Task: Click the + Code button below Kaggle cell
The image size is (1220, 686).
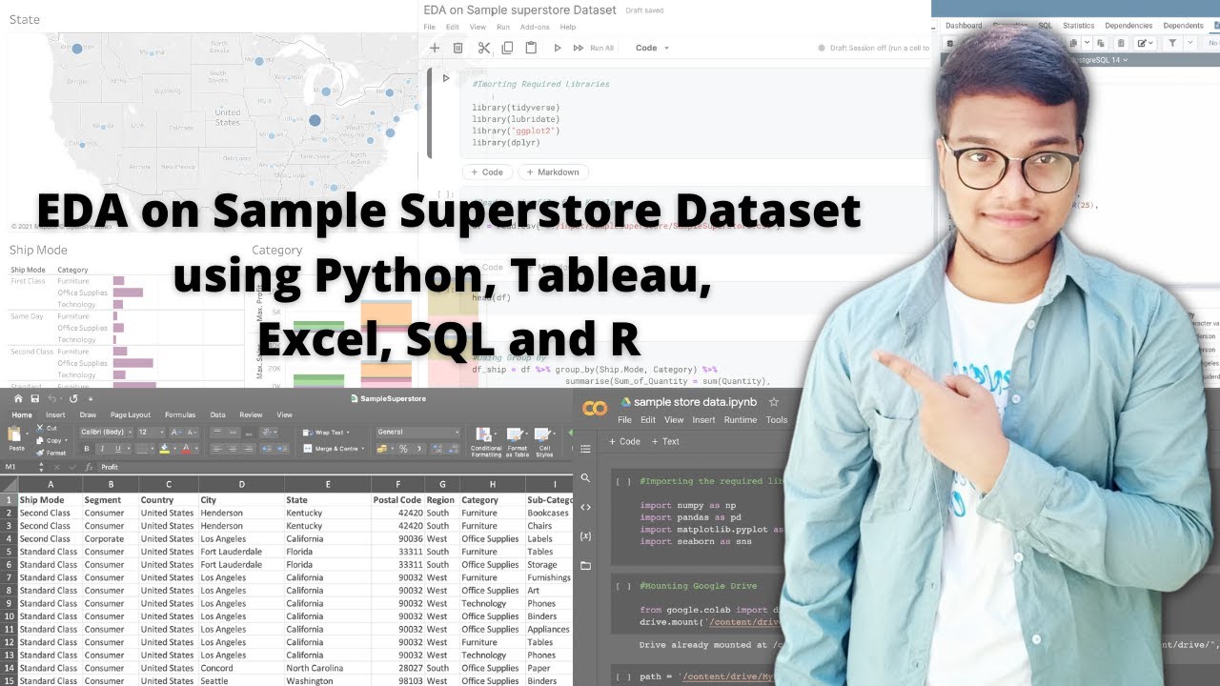Action: (486, 172)
